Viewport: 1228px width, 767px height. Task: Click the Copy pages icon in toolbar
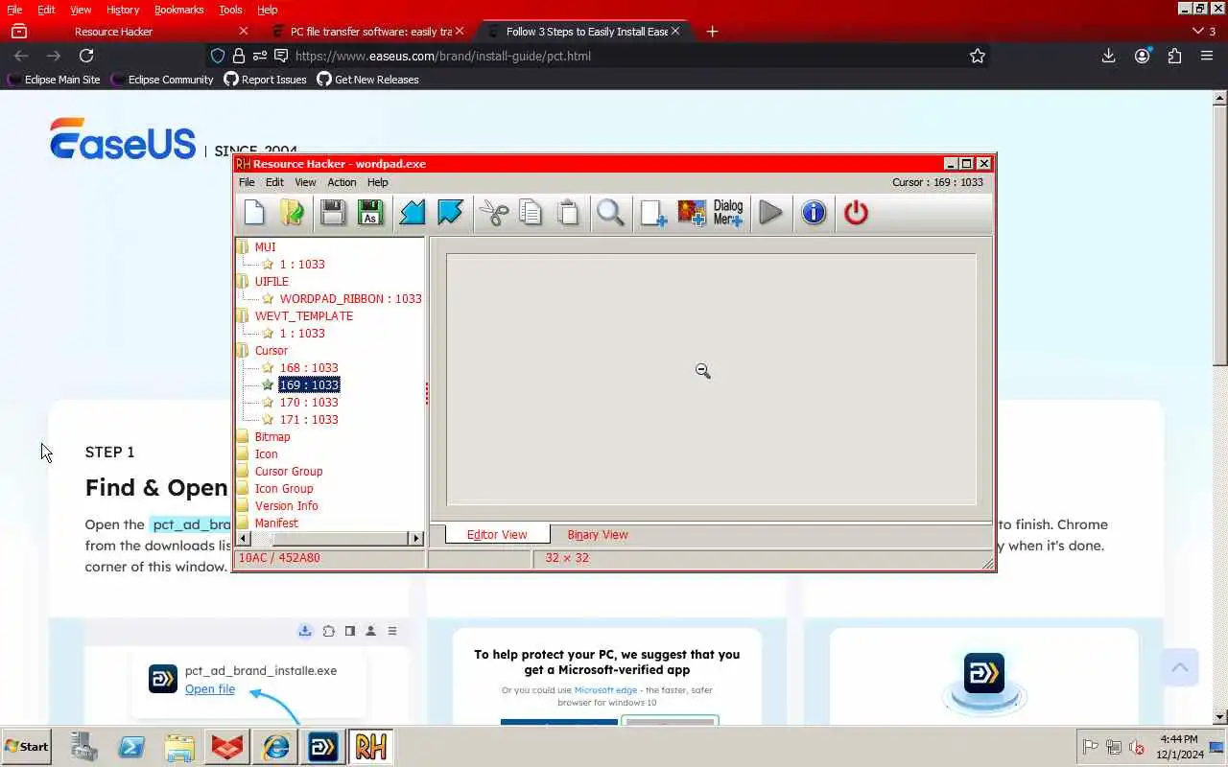tap(531, 213)
